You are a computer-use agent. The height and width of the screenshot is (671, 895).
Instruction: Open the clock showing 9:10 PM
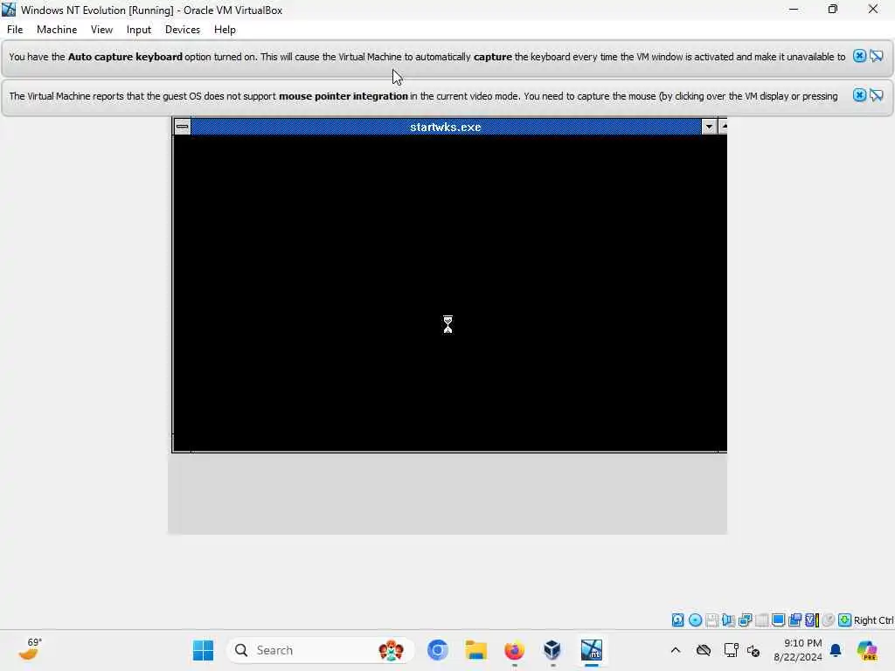[797, 650]
